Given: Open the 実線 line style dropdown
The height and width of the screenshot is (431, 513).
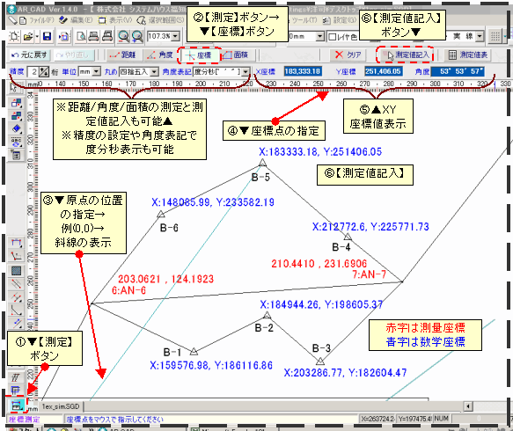Looking at the screenshot, I should (x=480, y=36).
